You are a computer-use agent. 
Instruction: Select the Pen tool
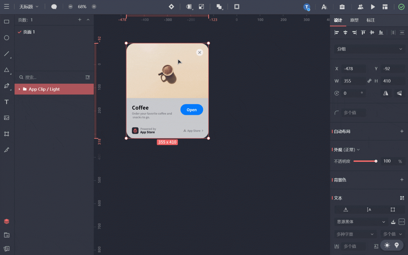tap(6, 86)
